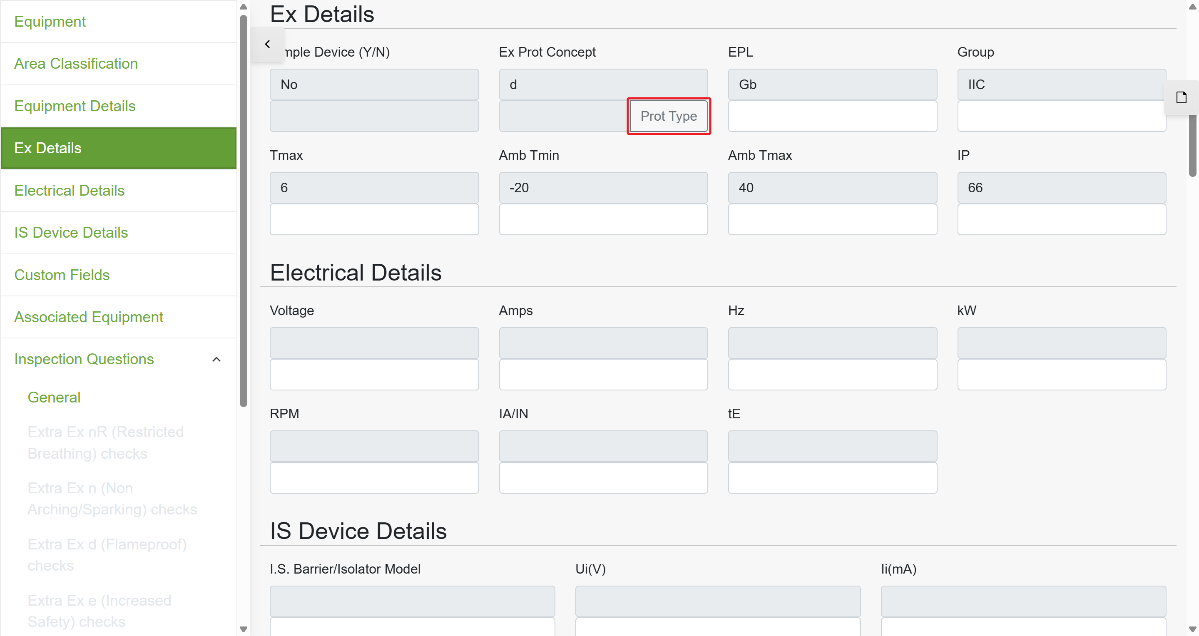Select Equipment Details in the sidebar

[119, 106]
